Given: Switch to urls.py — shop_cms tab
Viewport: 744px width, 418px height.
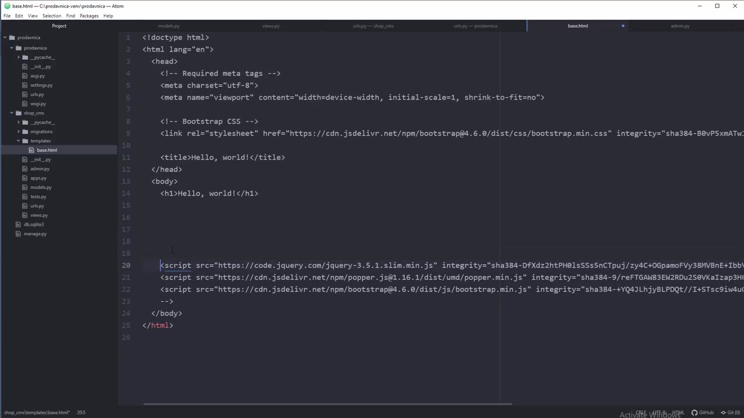Looking at the screenshot, I should point(373,26).
